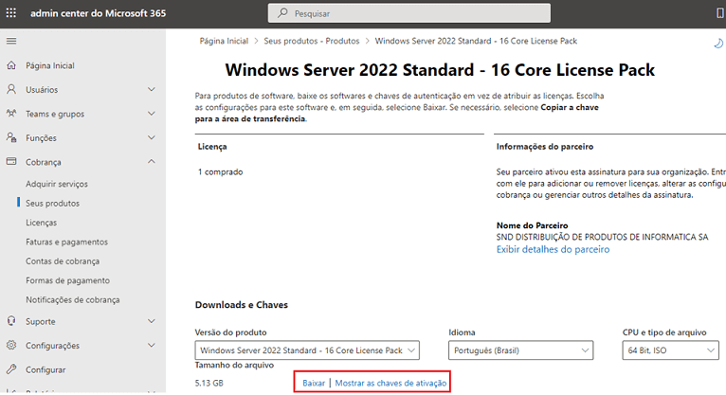This screenshot has height=395, width=726.
Task: Click the 5.13 GB file size text
Action: click(x=209, y=383)
